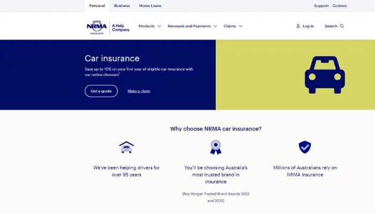Follow the Make a claim link
The image size is (375, 214).
(139, 91)
